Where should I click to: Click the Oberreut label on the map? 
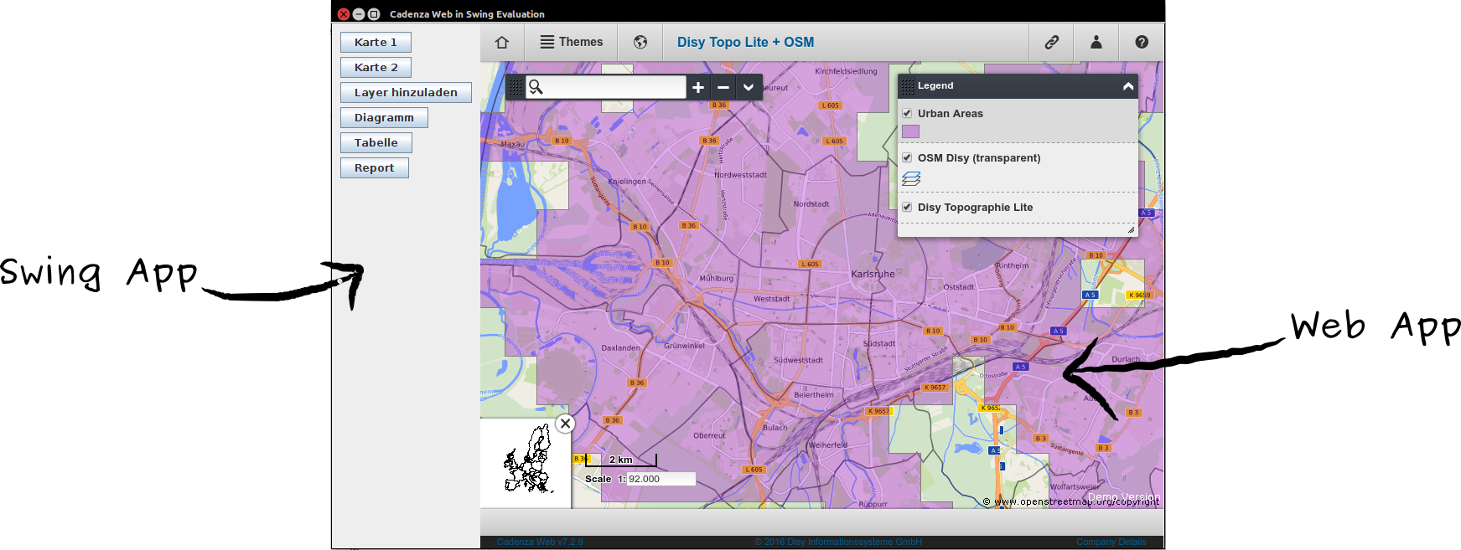coord(709,435)
